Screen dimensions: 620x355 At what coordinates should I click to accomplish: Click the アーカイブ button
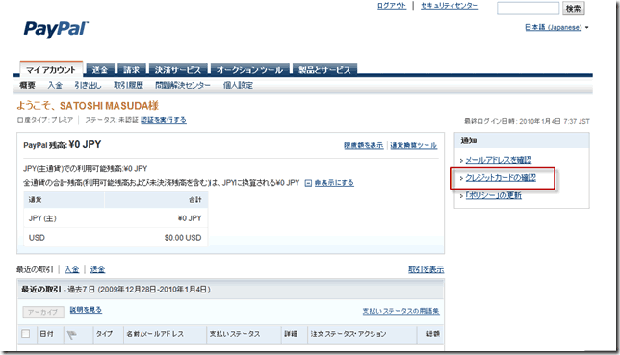(43, 312)
